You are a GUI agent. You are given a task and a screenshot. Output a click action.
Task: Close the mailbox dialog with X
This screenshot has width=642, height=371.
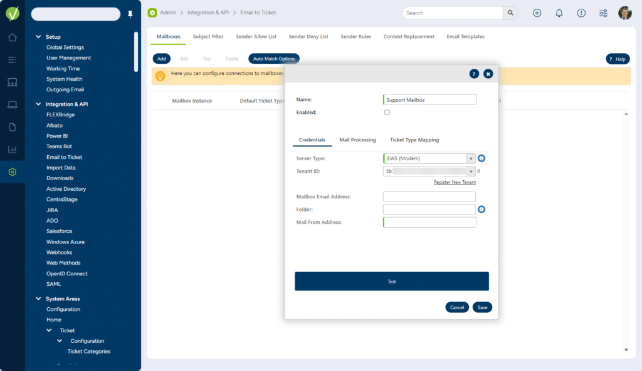(x=488, y=74)
